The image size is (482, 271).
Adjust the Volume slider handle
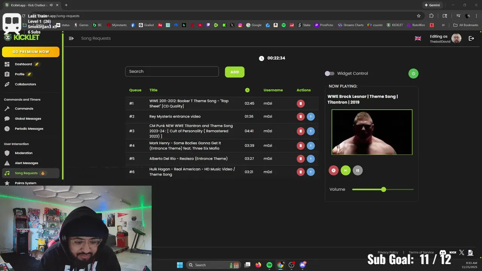[383, 189]
